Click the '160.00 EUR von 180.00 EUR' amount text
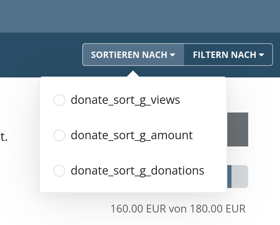The width and height of the screenshot is (280, 225). coord(178,209)
